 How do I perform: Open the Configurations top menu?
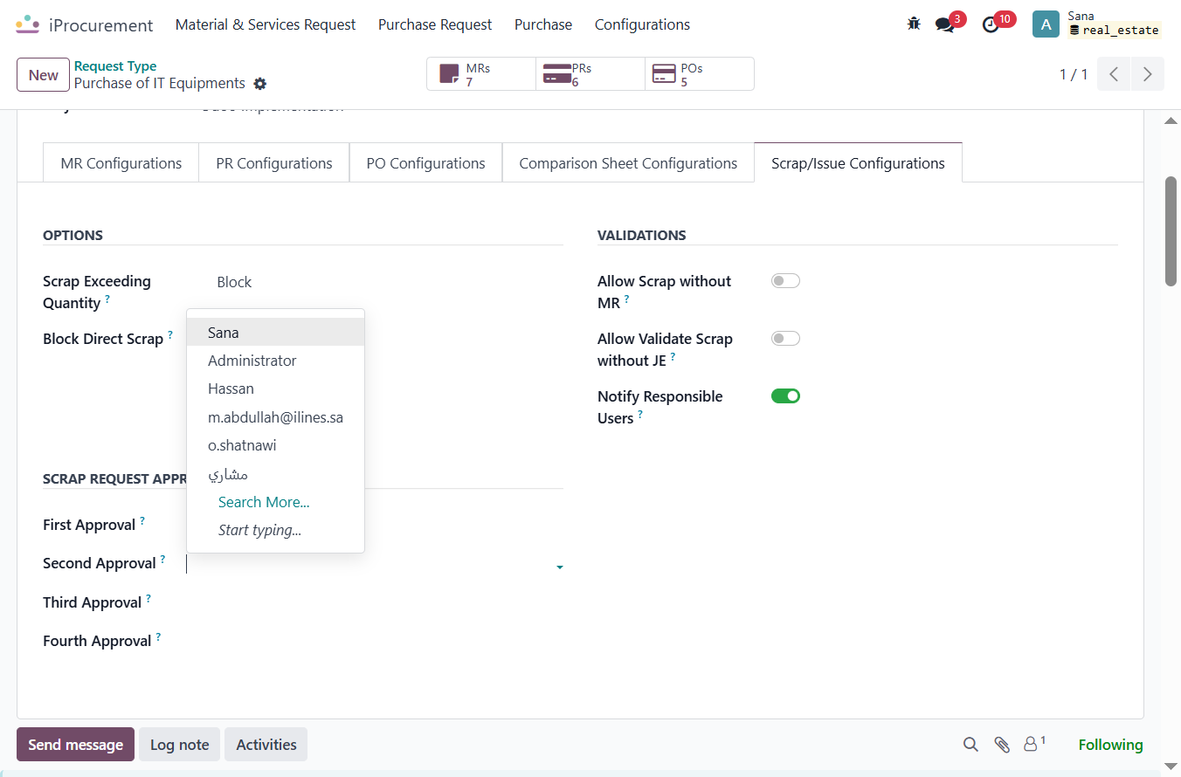click(x=642, y=24)
